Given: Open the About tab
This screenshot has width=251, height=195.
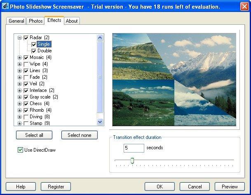Looking at the screenshot, I should pyautogui.click(x=72, y=21).
